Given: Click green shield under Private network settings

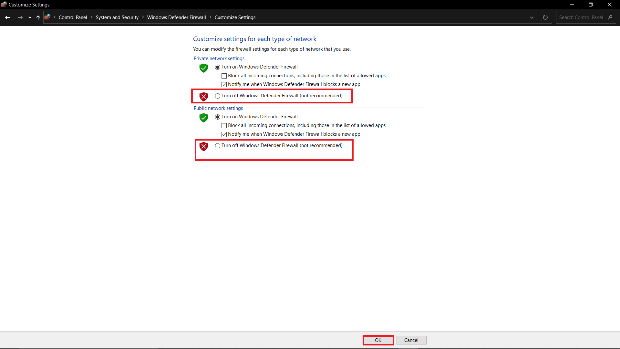Looking at the screenshot, I should click(x=204, y=68).
